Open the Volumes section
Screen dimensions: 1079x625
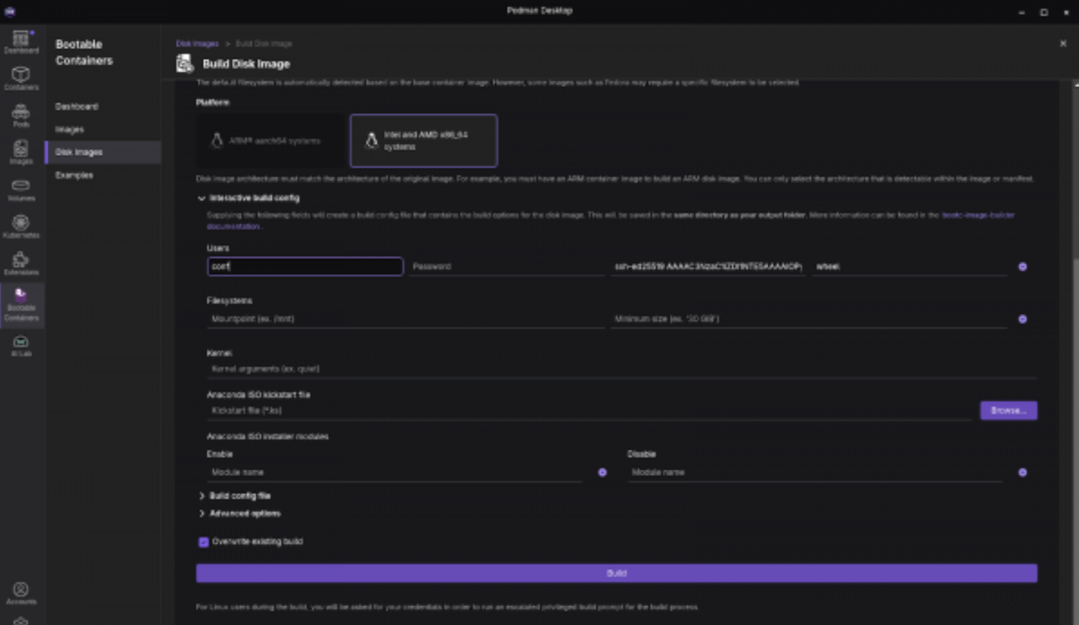(x=21, y=190)
